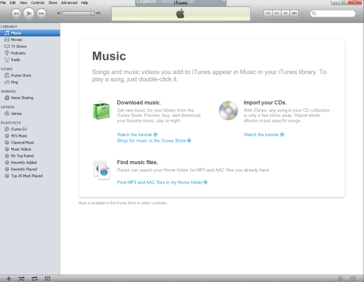The height and width of the screenshot is (282, 364).
Task: Open iTunes Store from the sidebar
Action: pos(30,76)
